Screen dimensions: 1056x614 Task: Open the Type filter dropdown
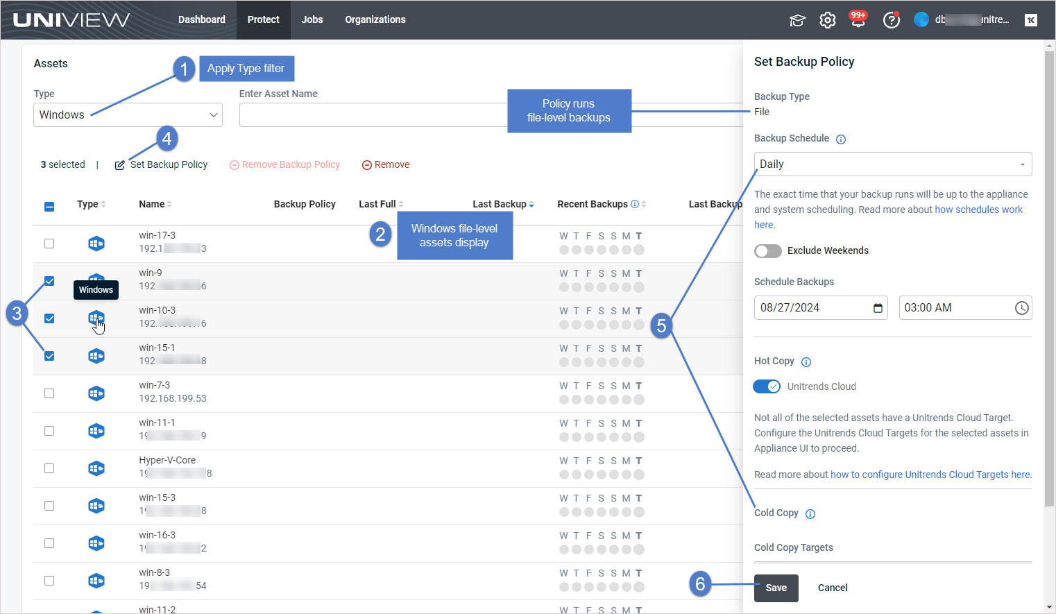pos(128,115)
